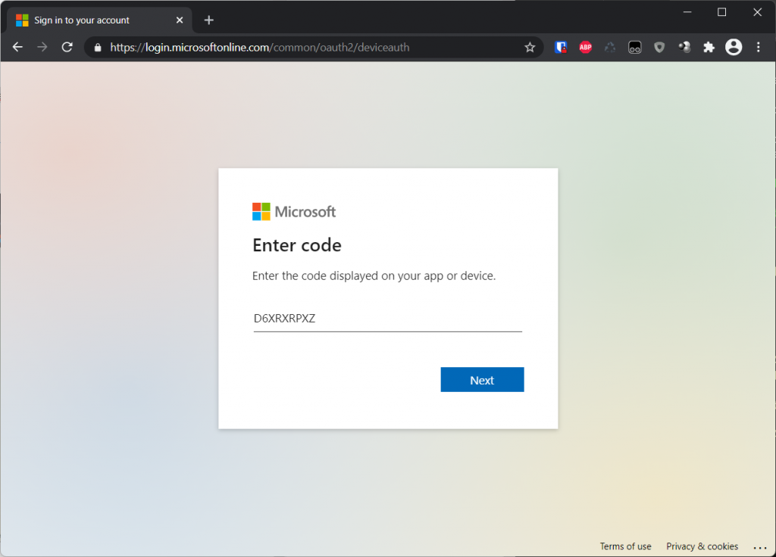Image resolution: width=776 pixels, height=557 pixels.
Task: Click the Microsoft logo
Action: 294,212
